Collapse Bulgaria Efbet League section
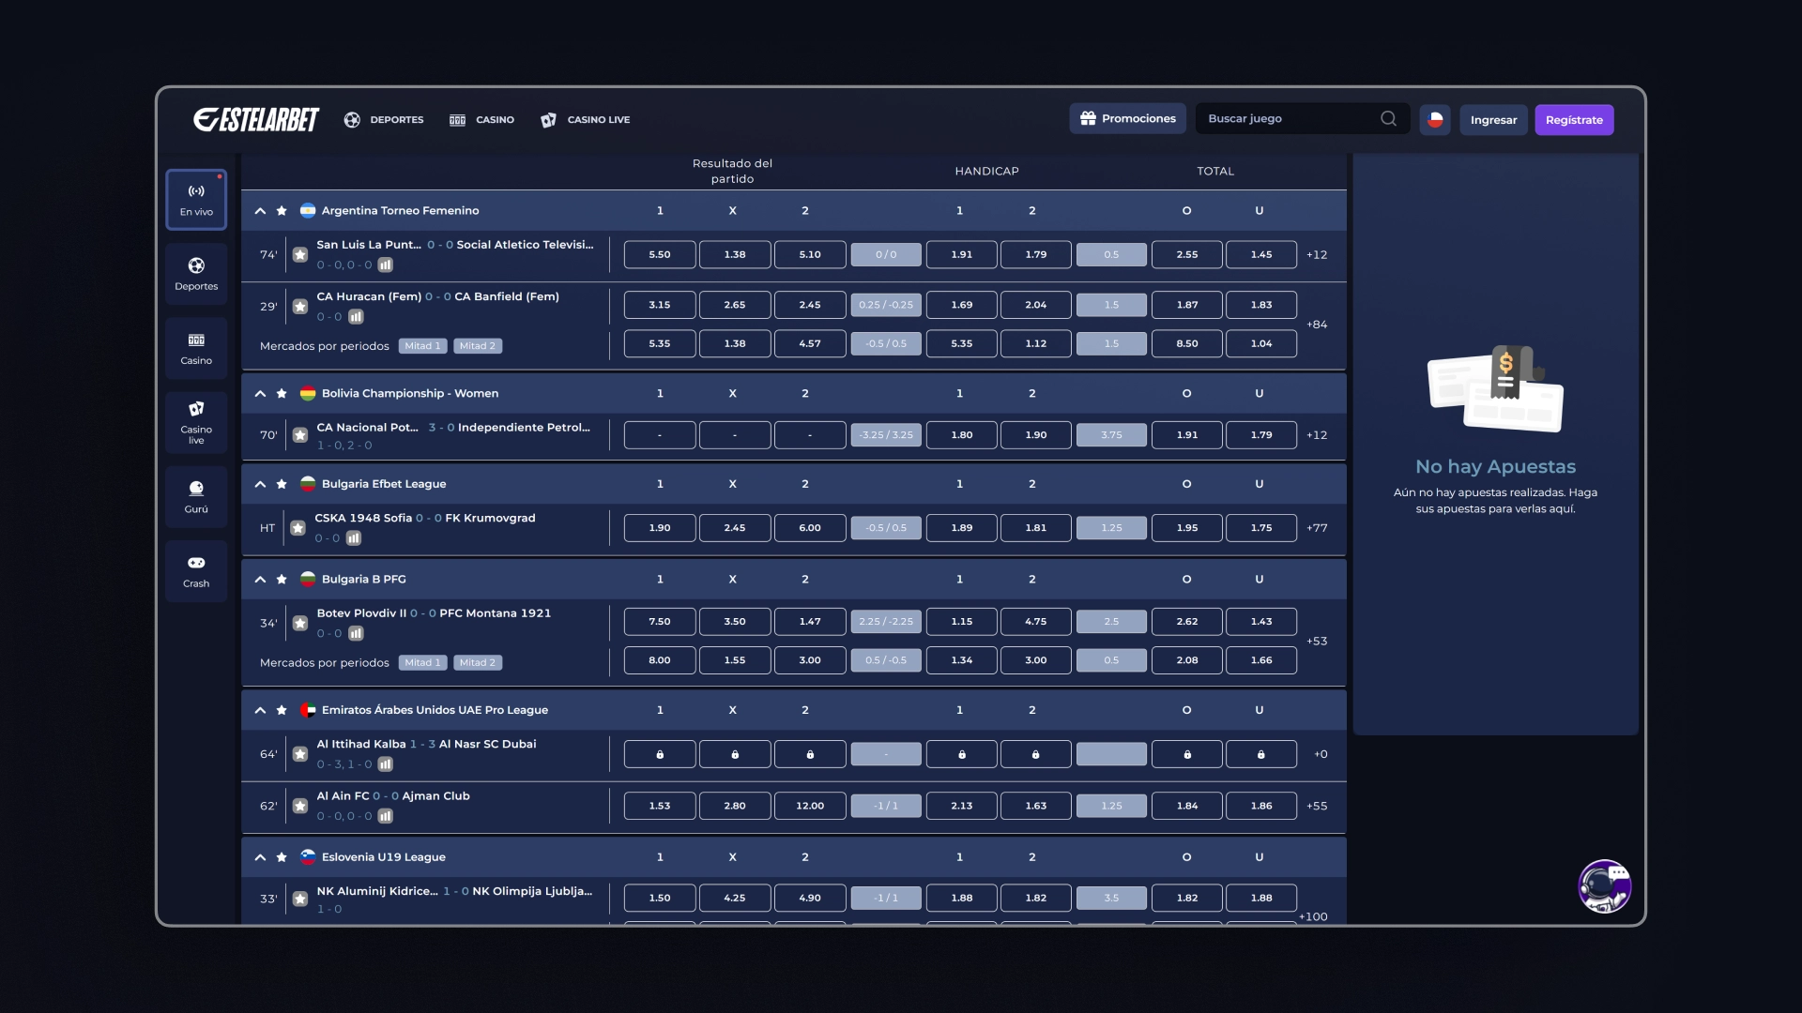The height and width of the screenshot is (1013, 1802). coord(260,484)
